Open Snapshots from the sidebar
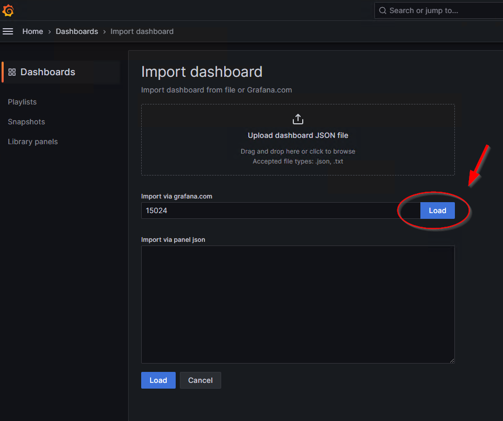 [26, 122]
